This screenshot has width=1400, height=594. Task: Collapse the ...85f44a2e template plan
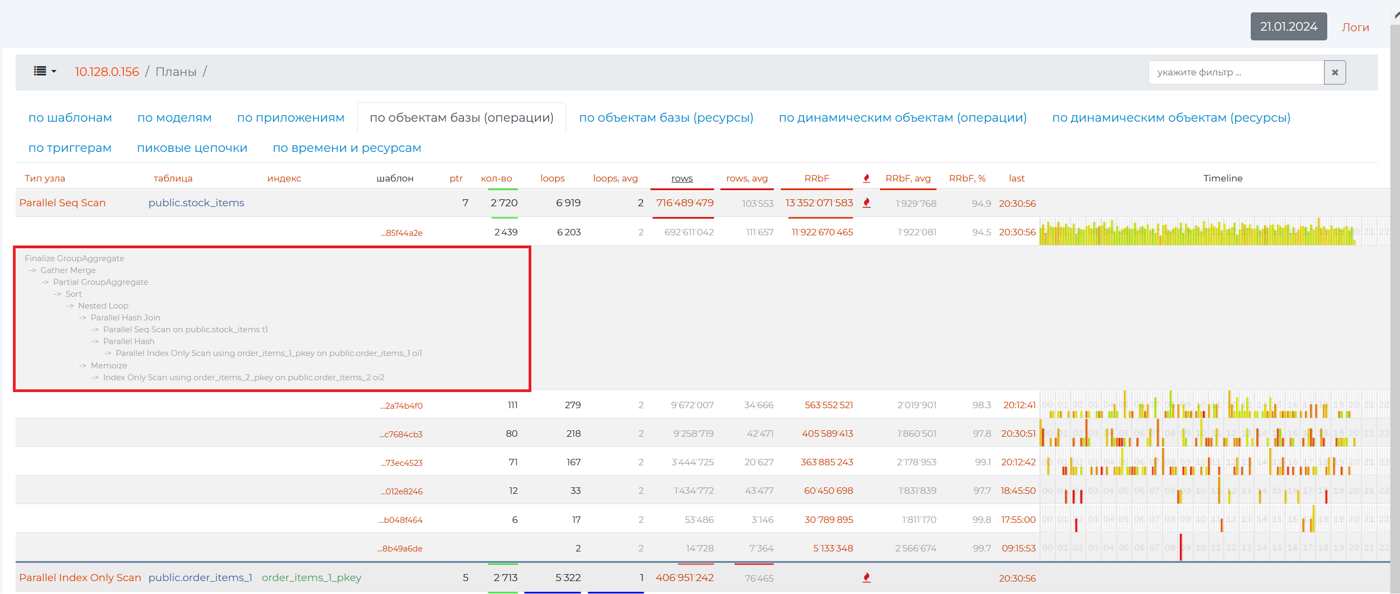(x=401, y=233)
